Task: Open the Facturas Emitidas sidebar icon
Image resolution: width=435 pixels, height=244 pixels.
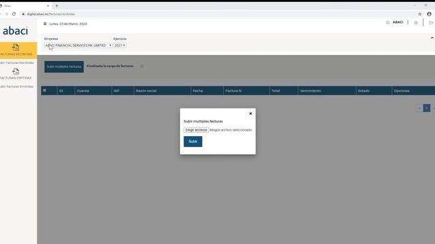Action: pos(16,71)
